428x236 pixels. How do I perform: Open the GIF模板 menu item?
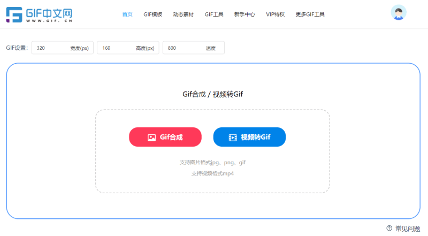[x=152, y=14]
